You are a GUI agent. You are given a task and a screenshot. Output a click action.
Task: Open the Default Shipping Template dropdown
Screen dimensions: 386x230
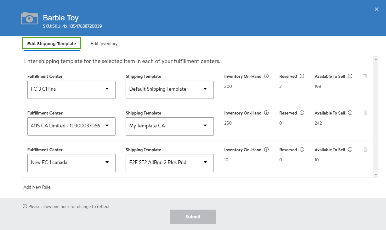(170, 89)
